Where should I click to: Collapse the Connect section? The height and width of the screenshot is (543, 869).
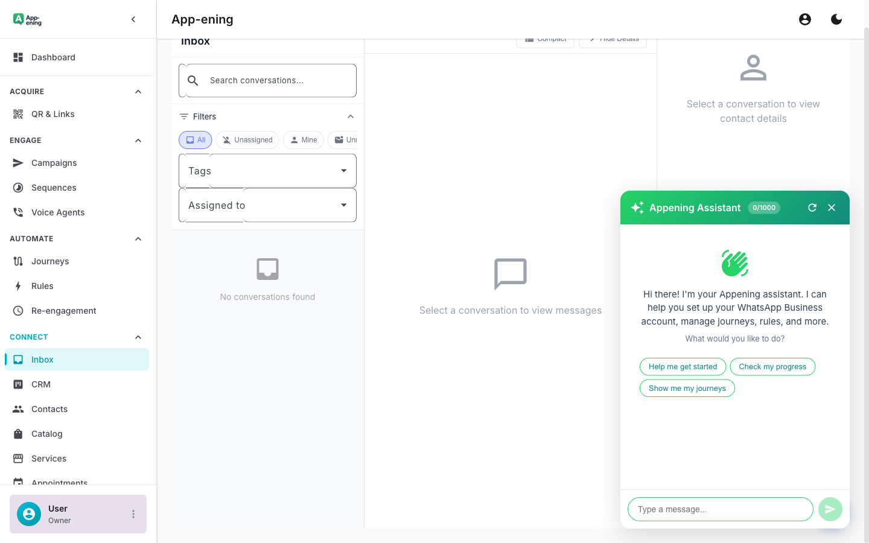[x=138, y=337]
